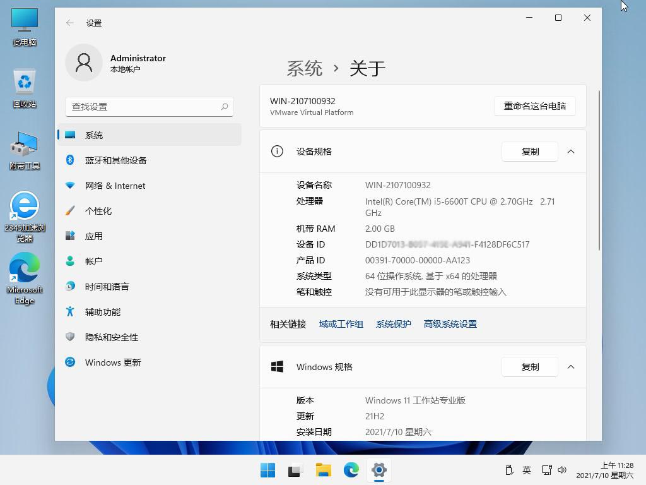Click the USB device tray icon
646x485 pixels.
tap(509, 470)
